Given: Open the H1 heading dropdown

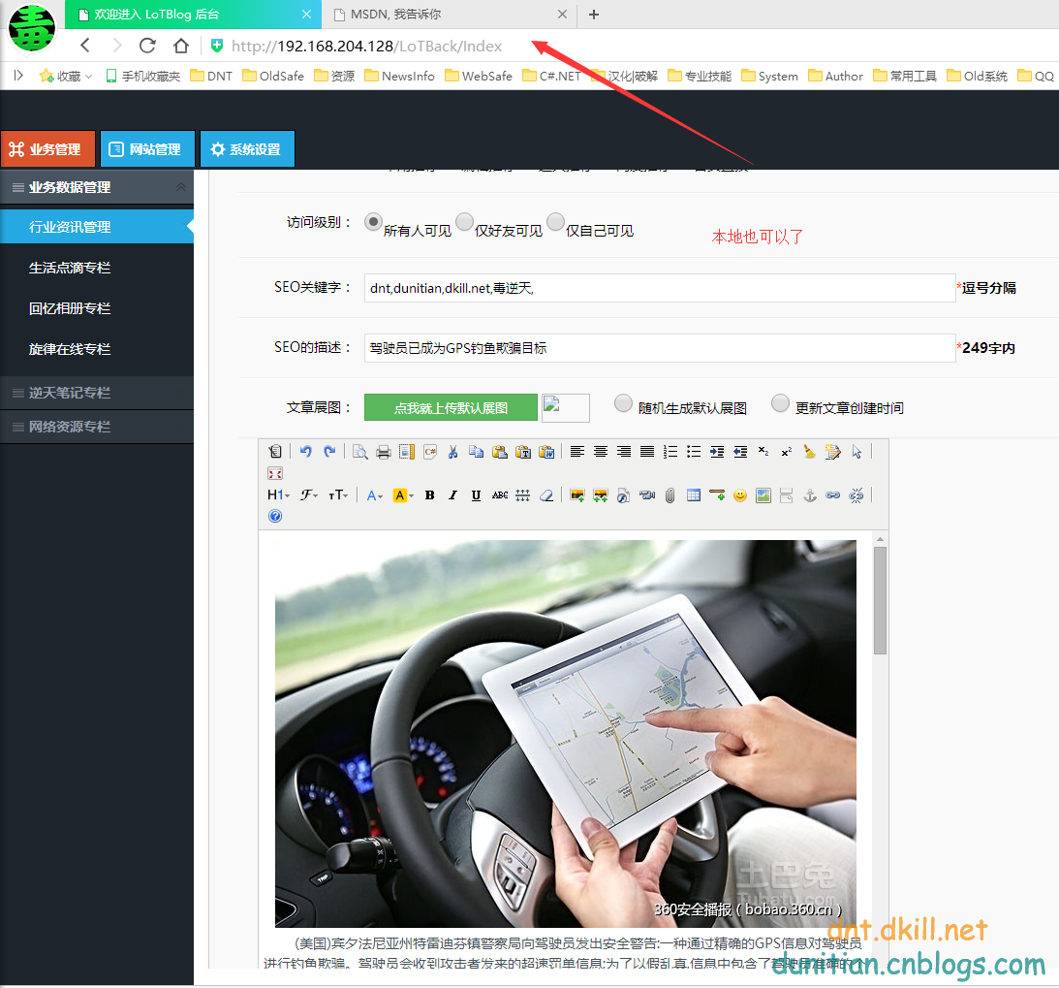Looking at the screenshot, I should 278,495.
